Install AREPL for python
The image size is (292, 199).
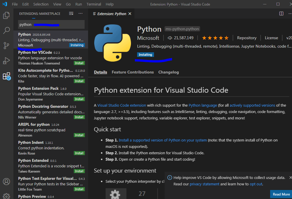click(x=79, y=135)
